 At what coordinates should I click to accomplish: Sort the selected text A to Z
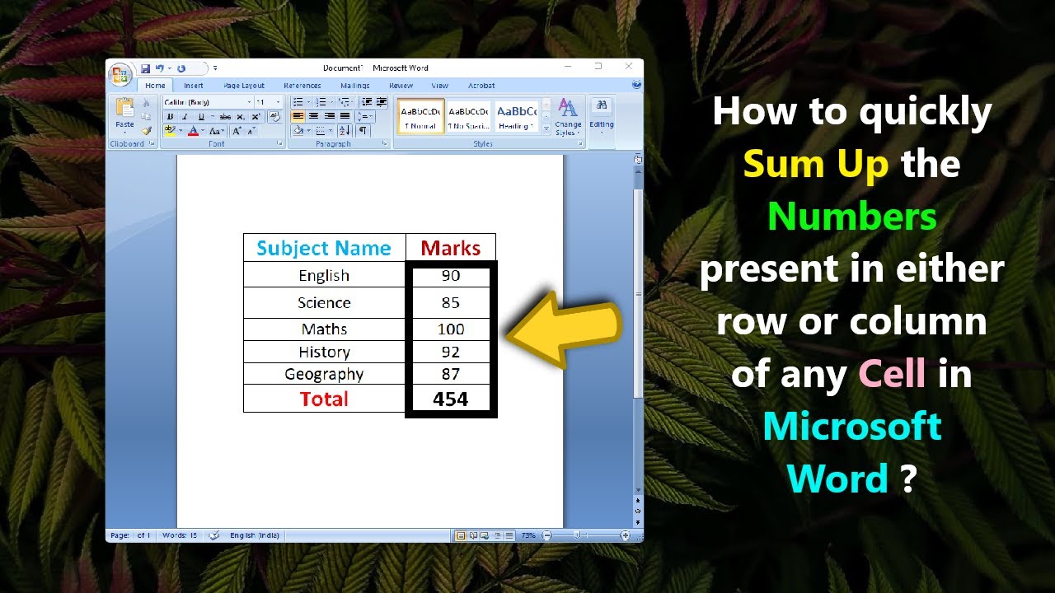point(345,131)
